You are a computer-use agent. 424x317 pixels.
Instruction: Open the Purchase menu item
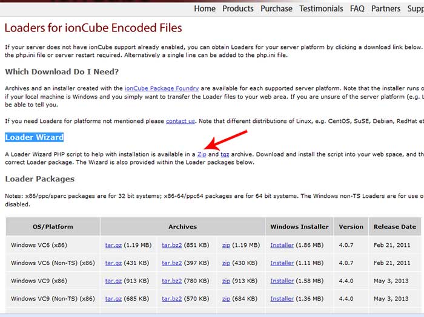coord(276,8)
